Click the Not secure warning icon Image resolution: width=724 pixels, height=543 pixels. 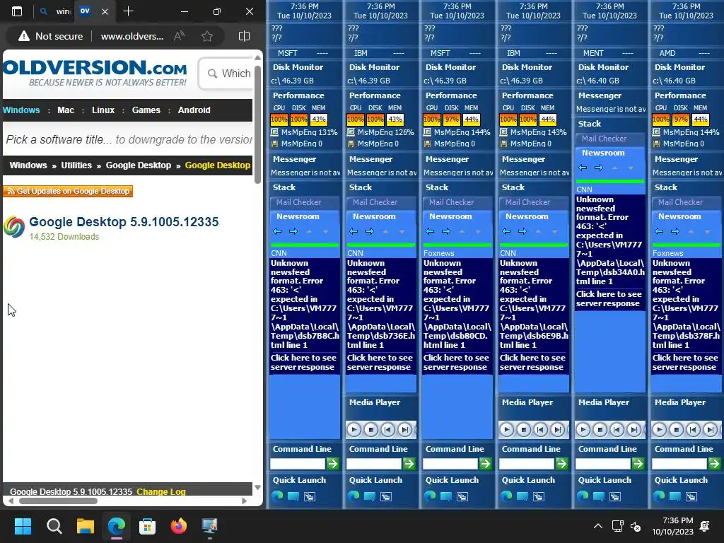(x=24, y=36)
